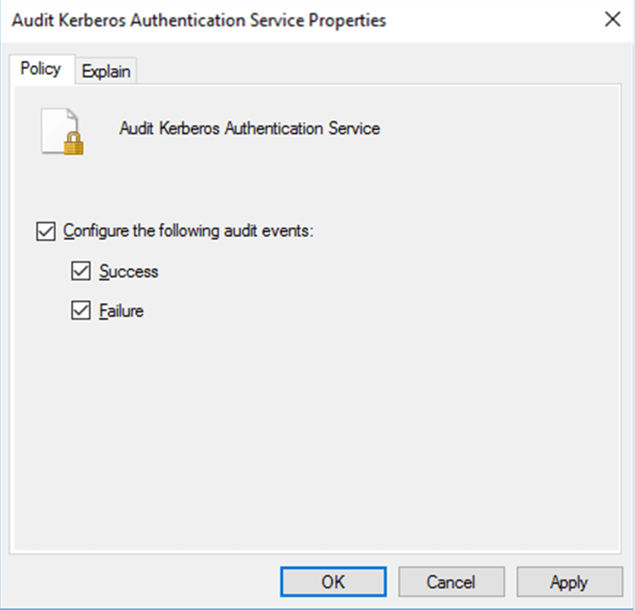Click the "Failure" label text
This screenshot has width=635, height=610.
pos(121,311)
